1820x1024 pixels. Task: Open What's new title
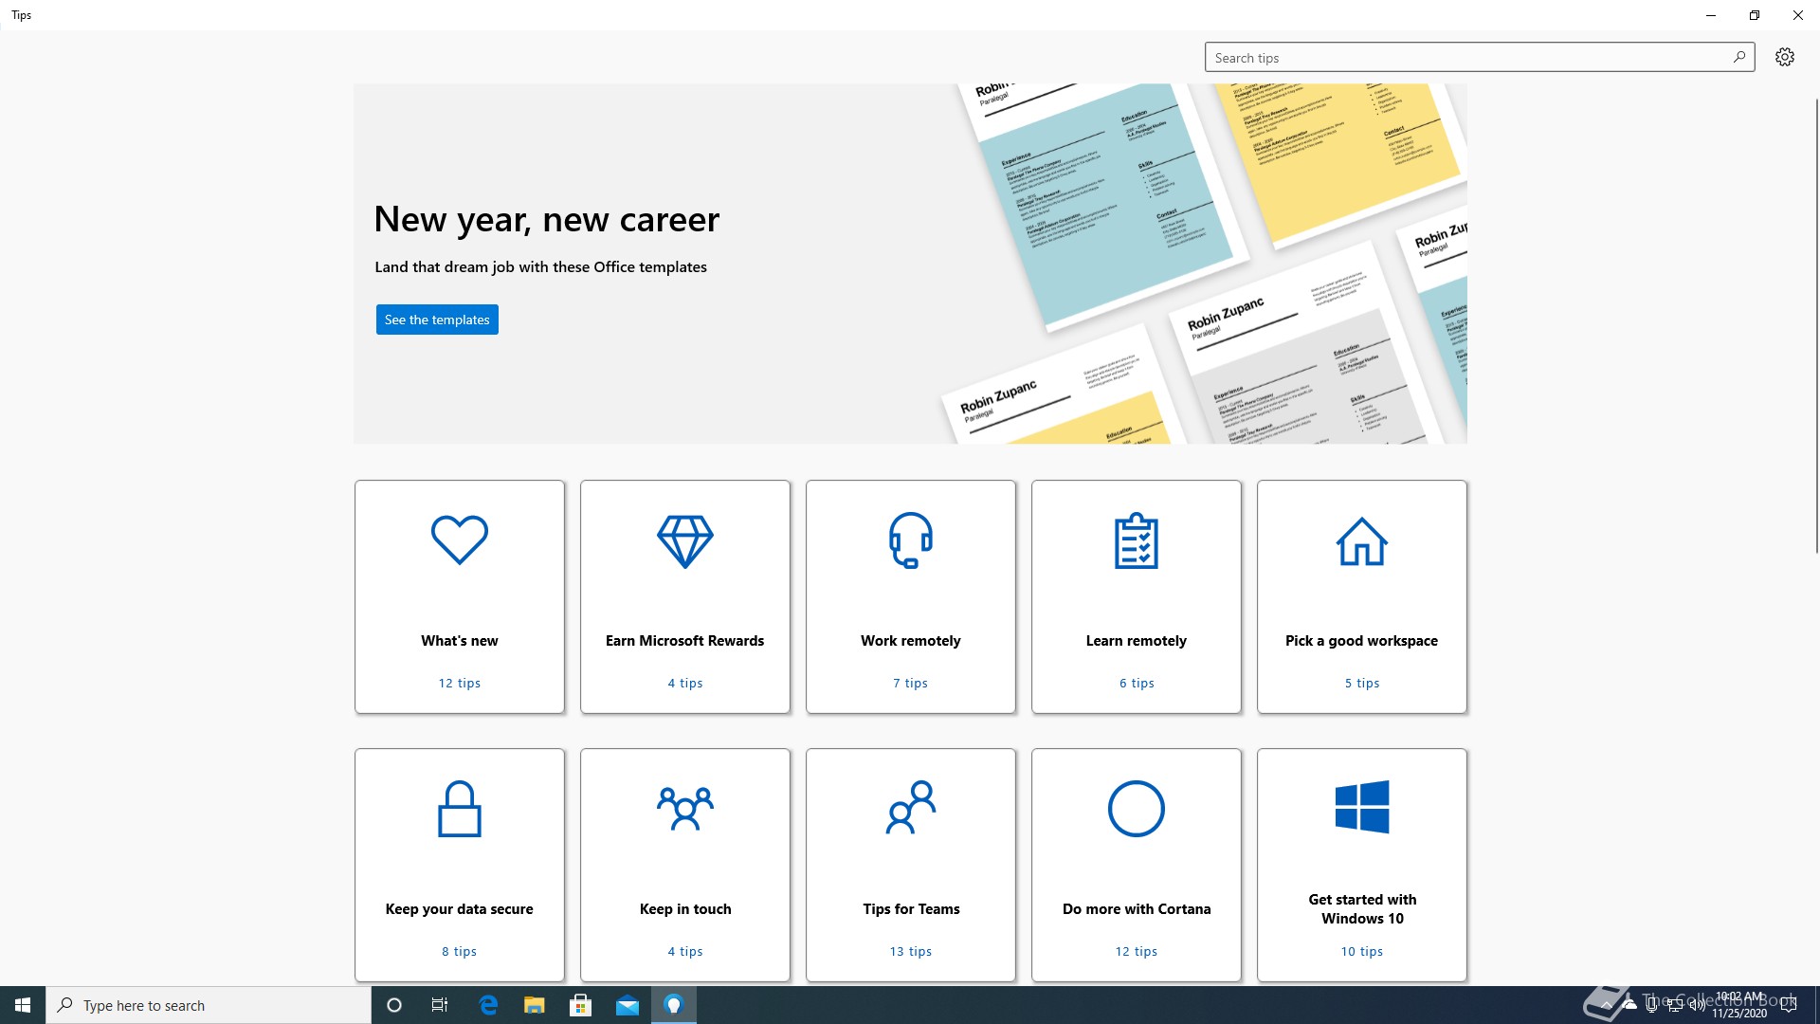[460, 641]
